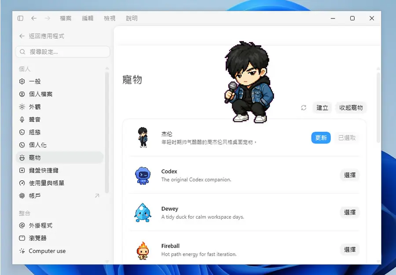Click the return arrow beside 返回應用程式
Image resolution: width=396 pixels, height=275 pixels.
point(22,36)
